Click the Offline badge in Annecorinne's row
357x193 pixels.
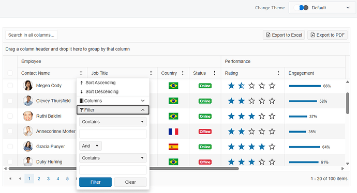point(205,132)
